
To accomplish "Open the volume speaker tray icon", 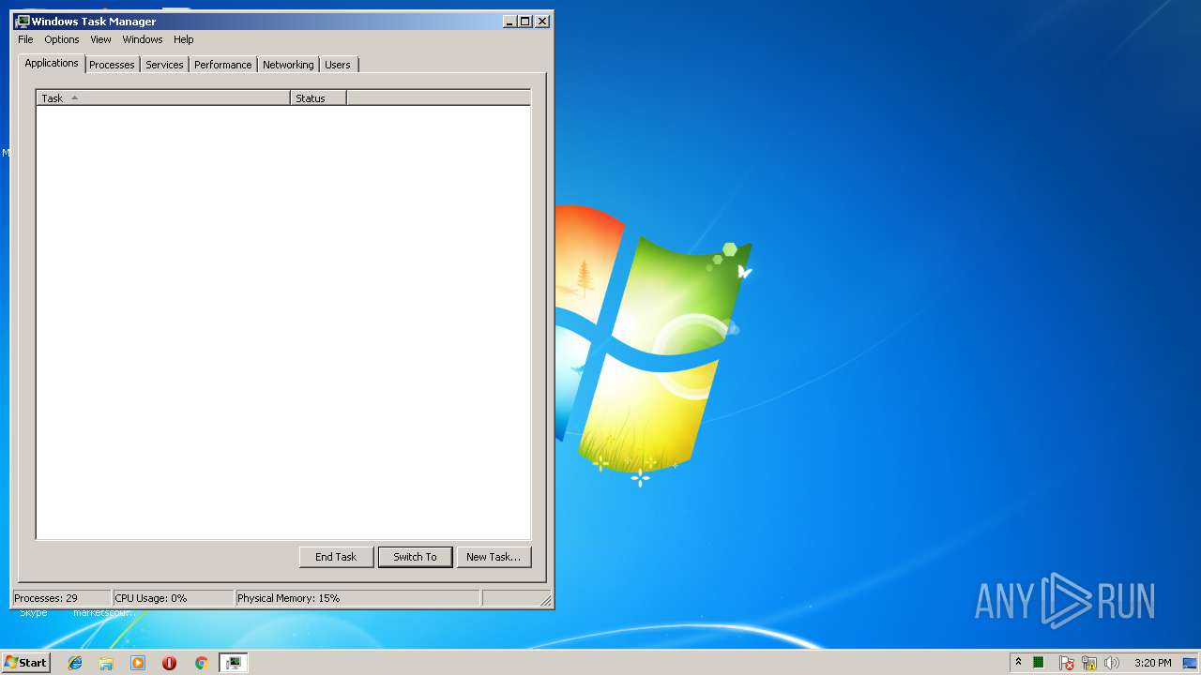I will (x=1112, y=663).
